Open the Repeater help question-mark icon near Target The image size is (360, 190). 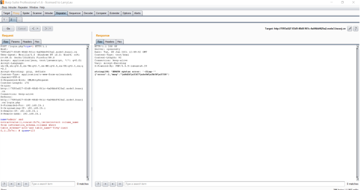click(356, 29)
